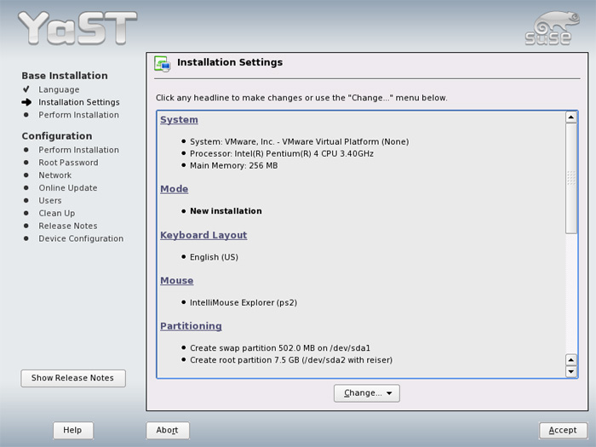The height and width of the screenshot is (447, 596).
Task: Click the Installation Settings title text
Action: click(230, 62)
